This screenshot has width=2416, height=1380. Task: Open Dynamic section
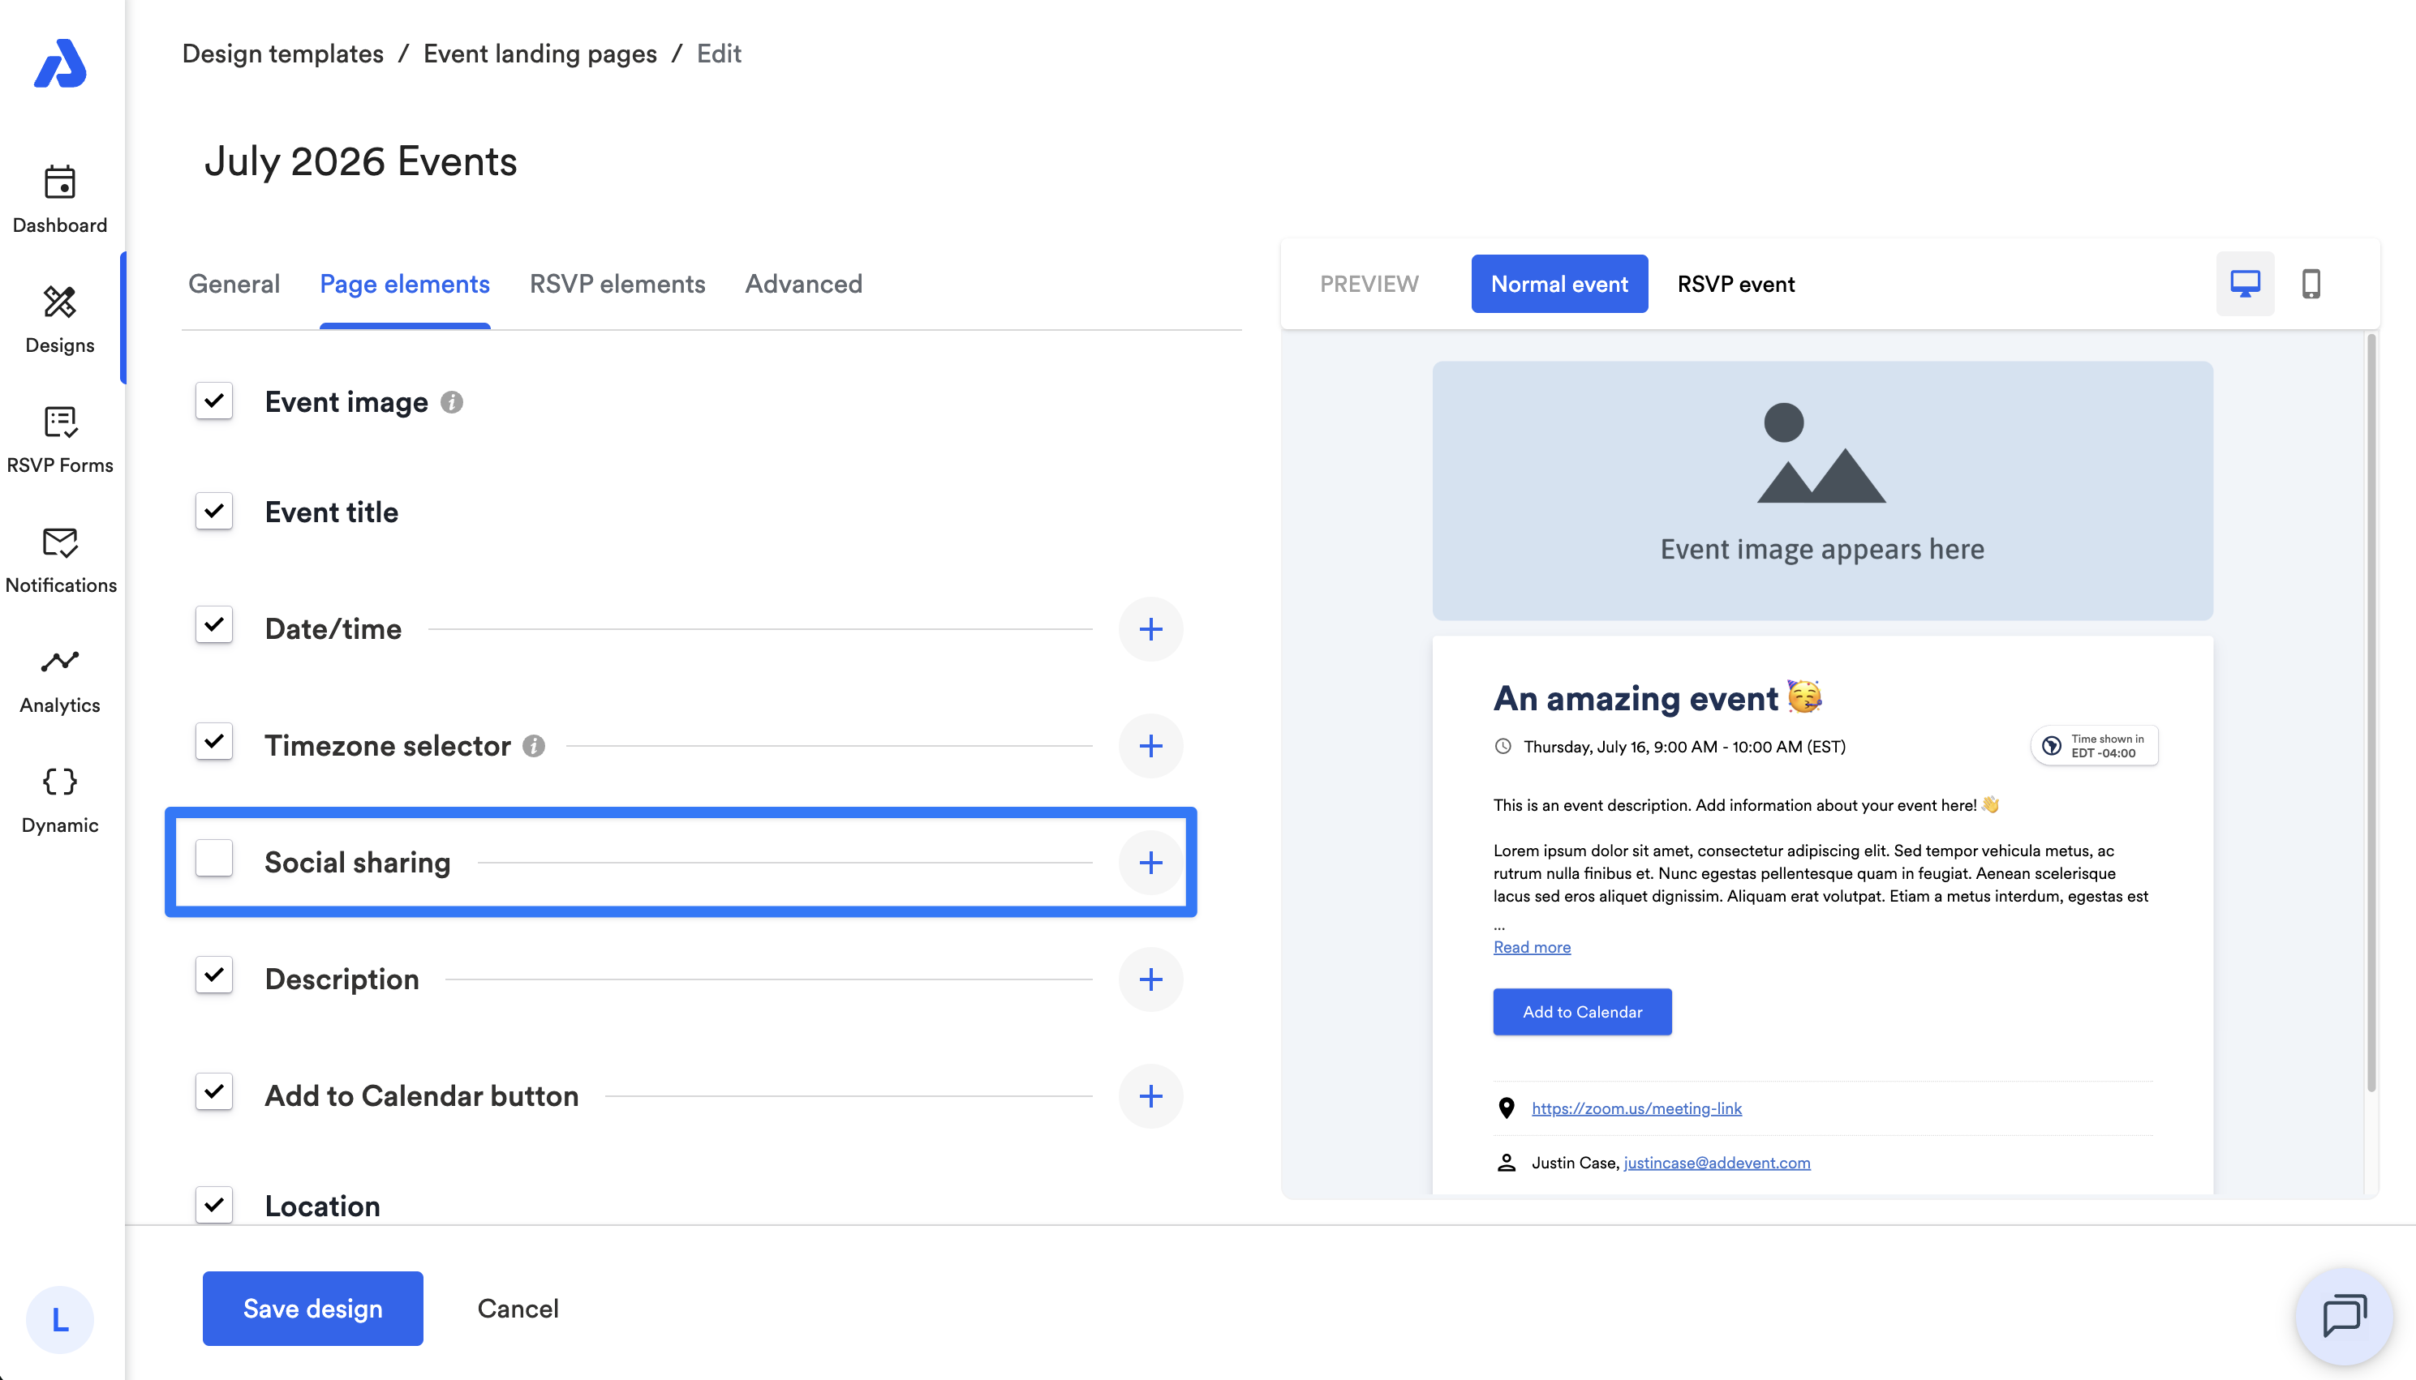(60, 800)
